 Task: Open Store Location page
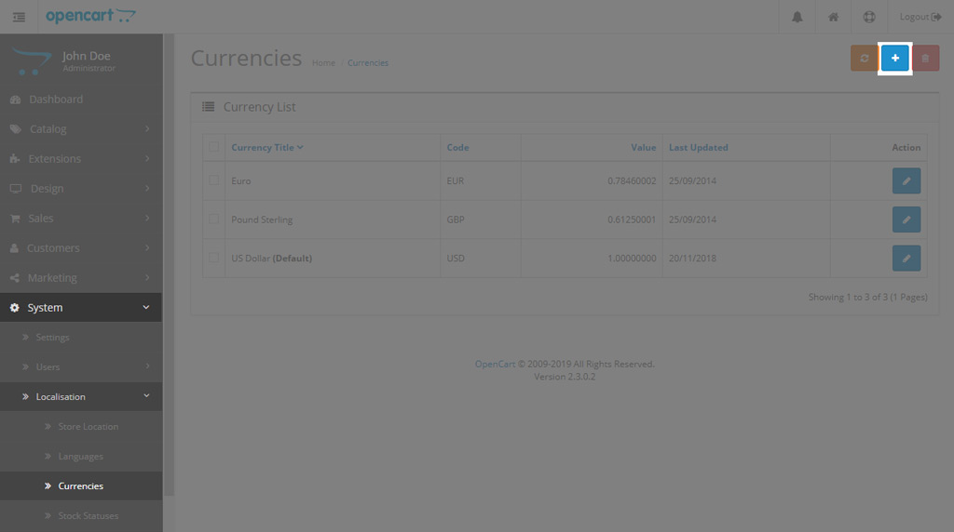coord(81,426)
